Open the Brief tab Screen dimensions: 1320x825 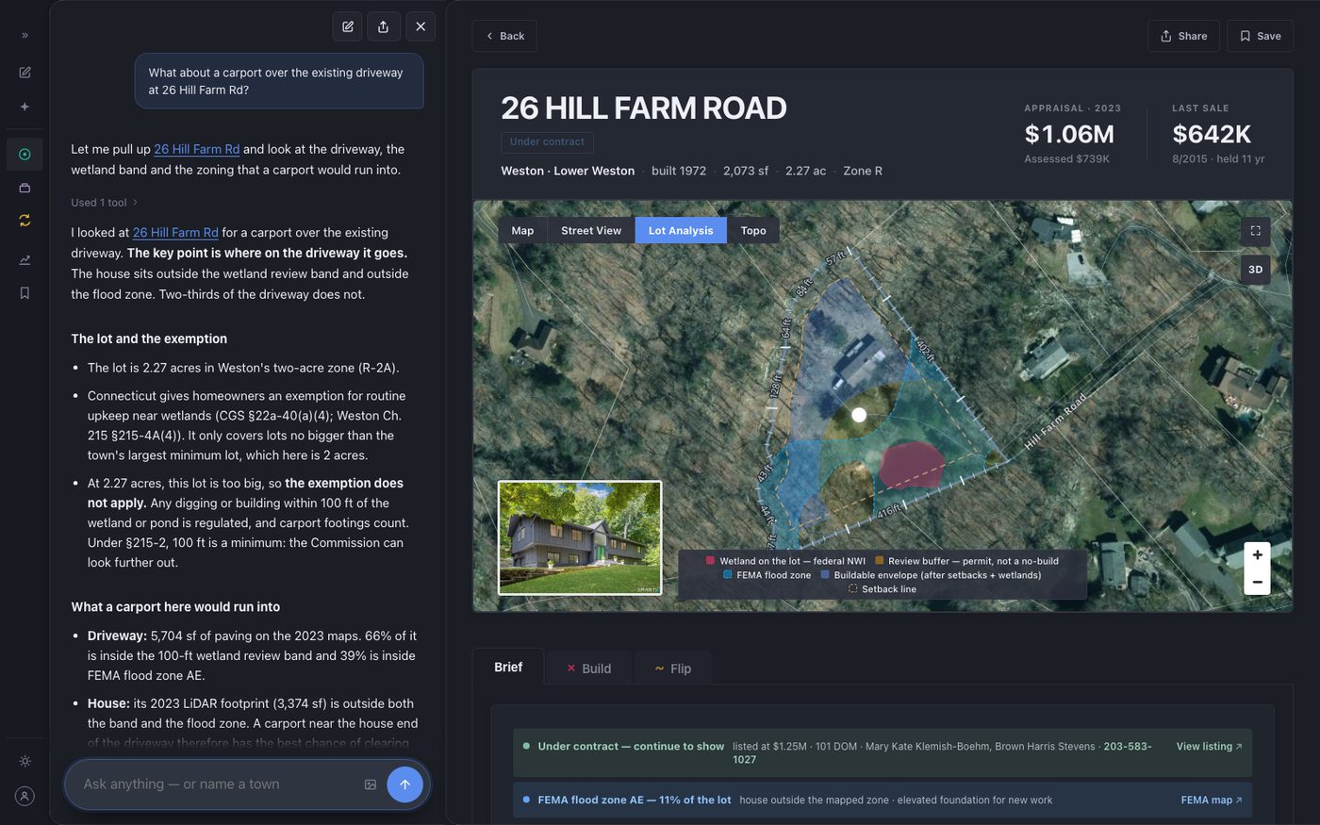[x=508, y=668]
